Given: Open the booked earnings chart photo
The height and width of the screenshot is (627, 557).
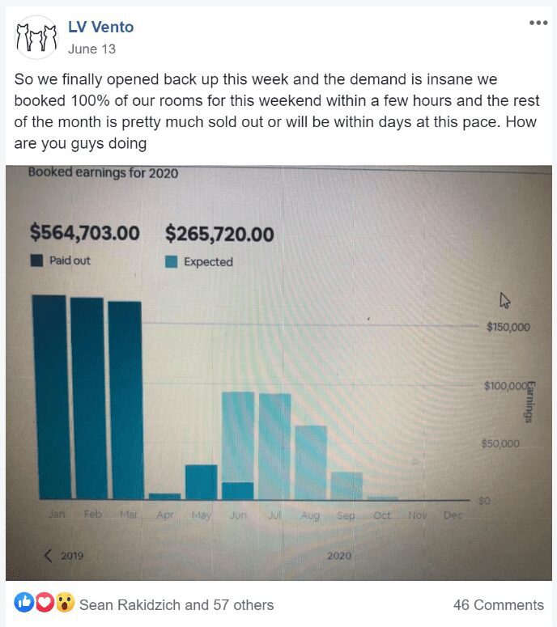Looking at the screenshot, I should pyautogui.click(x=278, y=373).
